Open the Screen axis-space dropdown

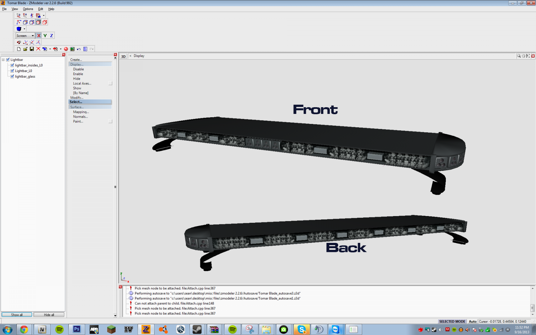(x=32, y=36)
